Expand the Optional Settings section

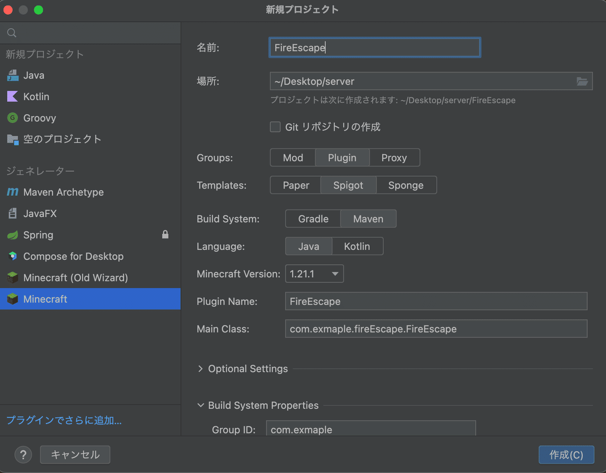pos(201,369)
